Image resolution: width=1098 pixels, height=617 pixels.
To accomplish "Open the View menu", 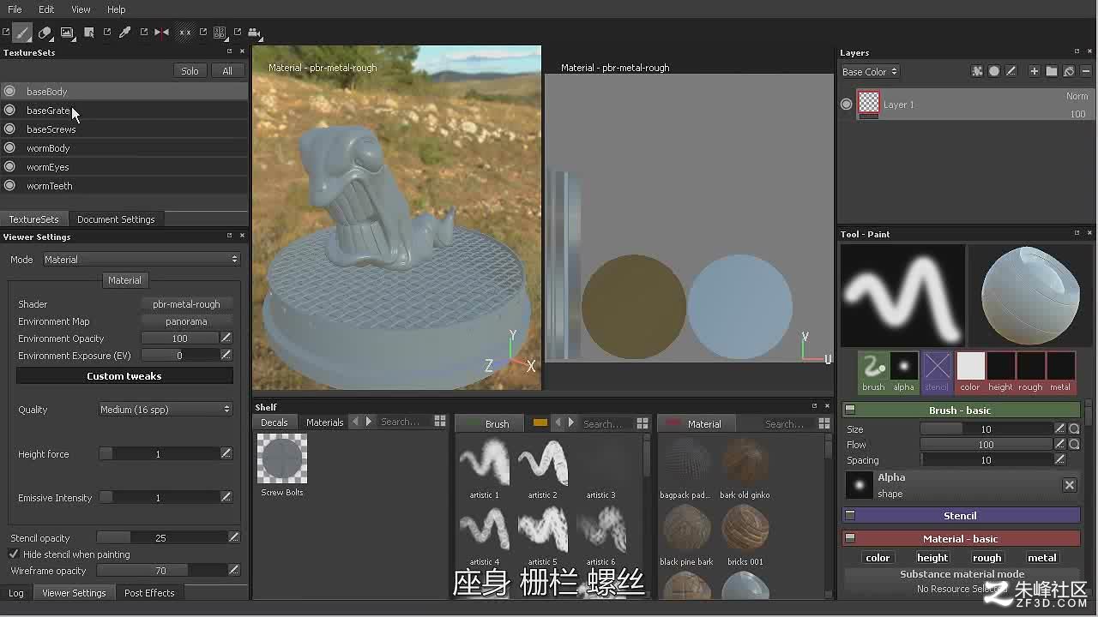I will [x=81, y=9].
